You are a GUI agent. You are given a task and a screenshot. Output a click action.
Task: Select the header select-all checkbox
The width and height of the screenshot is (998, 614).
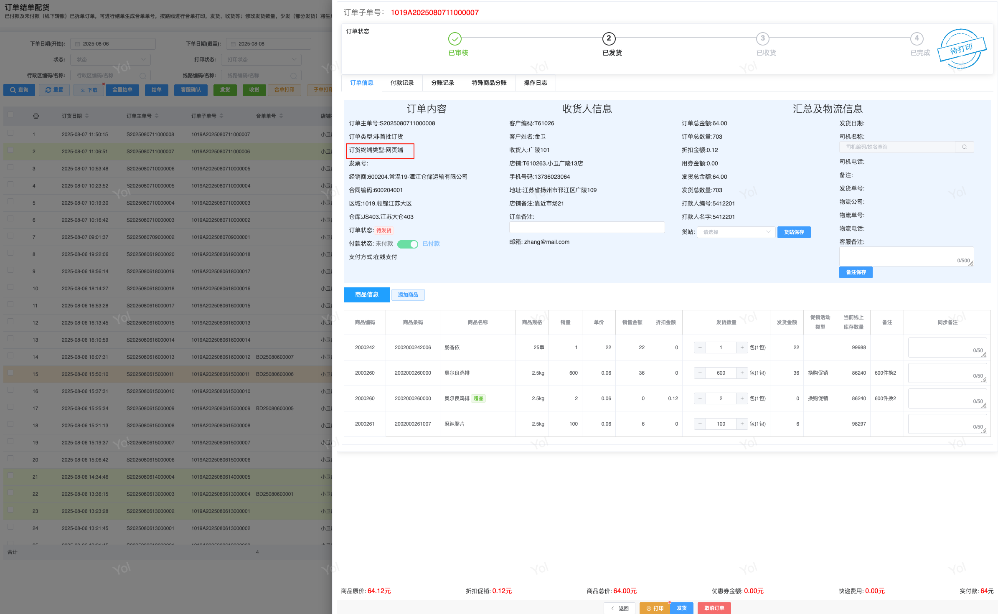[10, 115]
